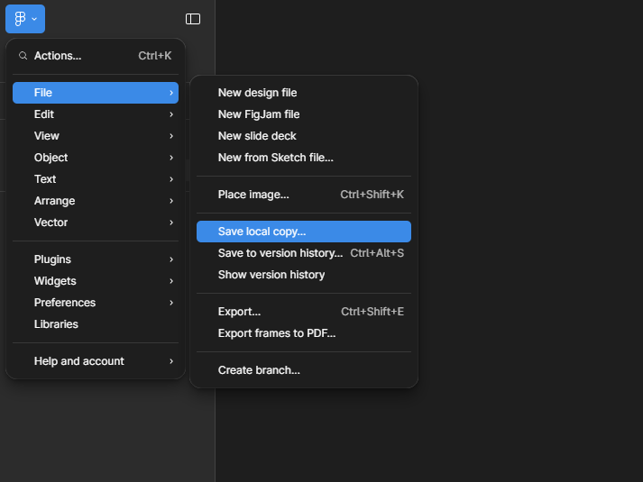Expand Text via its chevron arrow
The image size is (643, 482).
(x=171, y=179)
